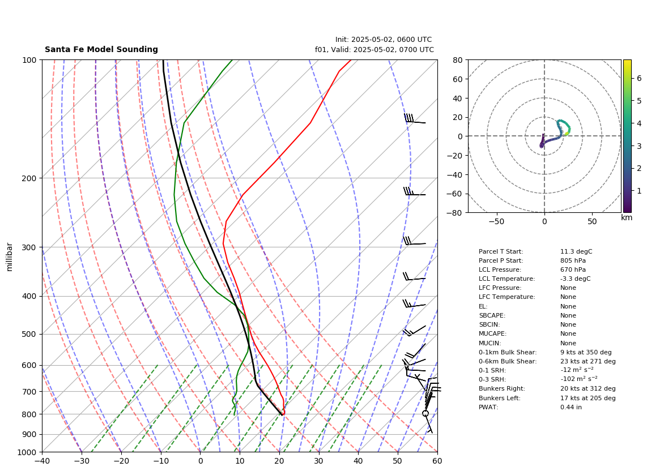Click 10 on the sounding temperature axis
The image size is (647, 471).
[x=240, y=461]
